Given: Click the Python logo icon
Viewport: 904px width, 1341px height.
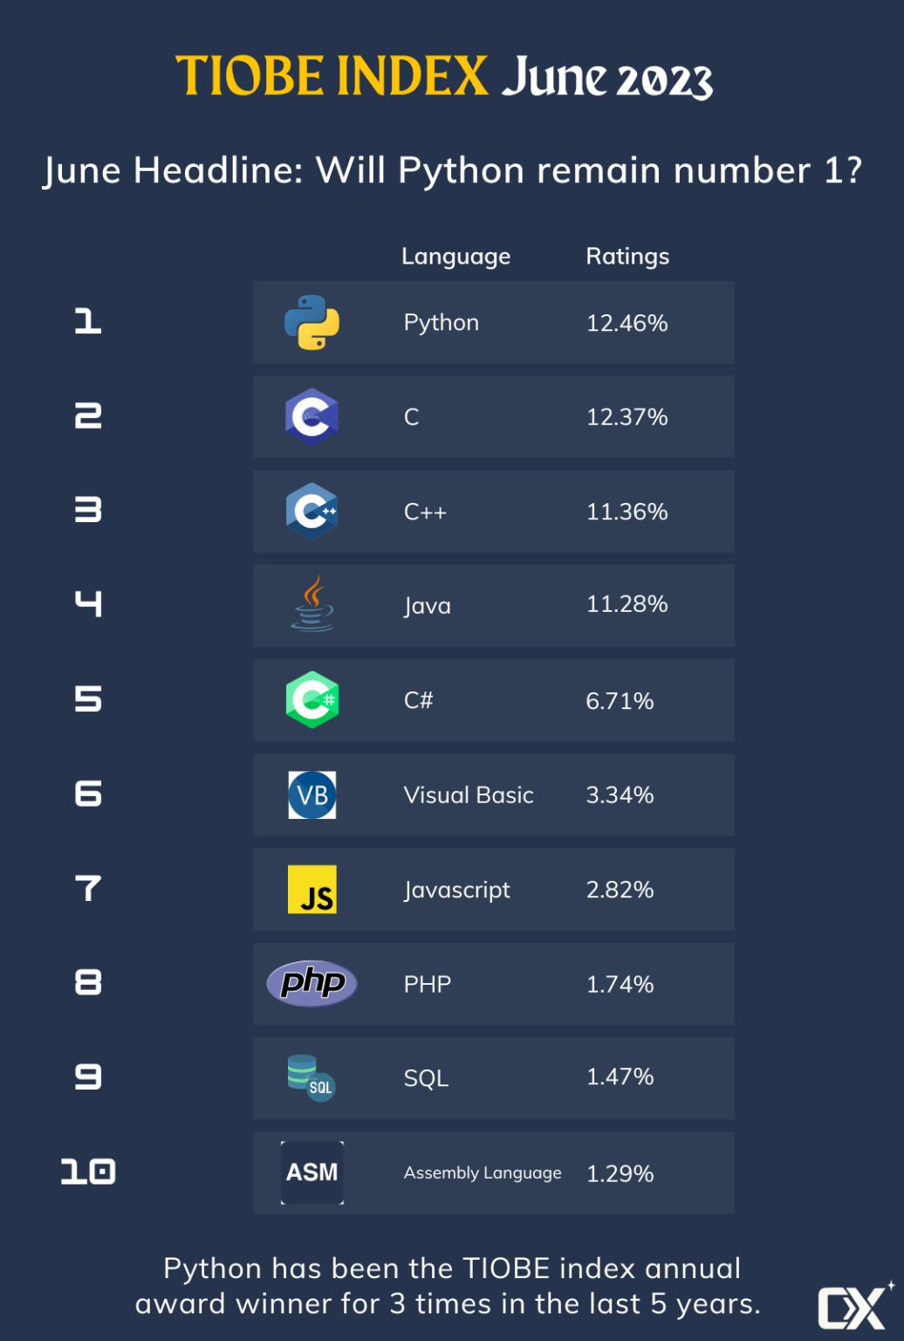Looking at the screenshot, I should pos(312,322).
